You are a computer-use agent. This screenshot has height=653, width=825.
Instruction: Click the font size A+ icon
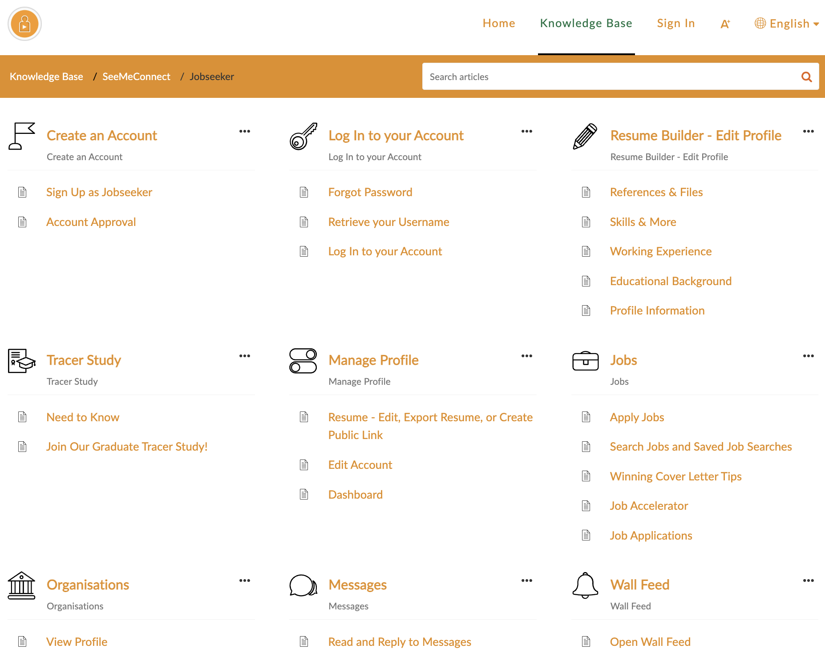[725, 24]
